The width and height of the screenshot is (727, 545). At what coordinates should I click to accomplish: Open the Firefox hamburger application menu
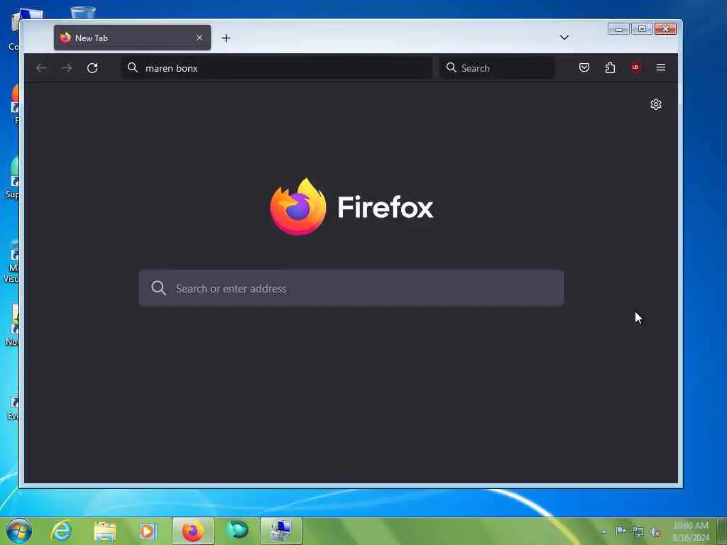[661, 67]
